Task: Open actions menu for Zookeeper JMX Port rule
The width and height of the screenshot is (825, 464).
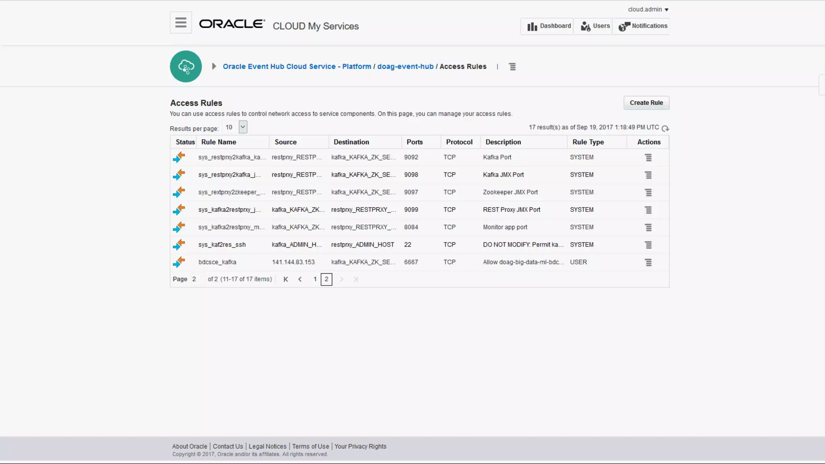Action: coord(648,193)
